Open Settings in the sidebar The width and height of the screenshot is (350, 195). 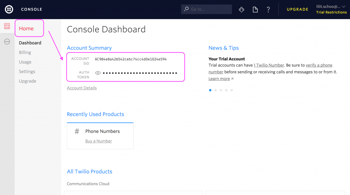pos(27,72)
